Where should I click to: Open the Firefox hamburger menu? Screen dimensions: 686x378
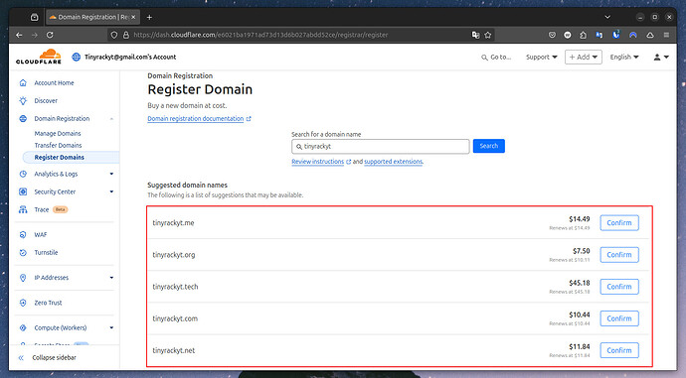coord(666,35)
